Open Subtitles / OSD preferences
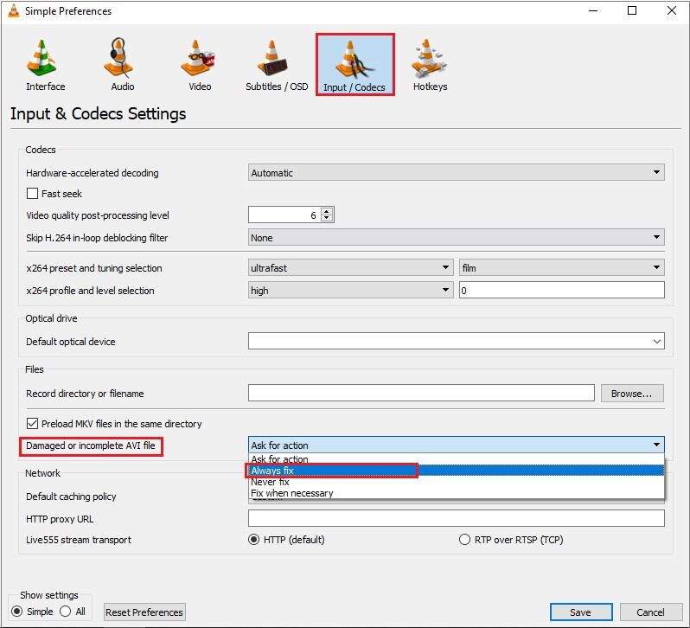 276,65
